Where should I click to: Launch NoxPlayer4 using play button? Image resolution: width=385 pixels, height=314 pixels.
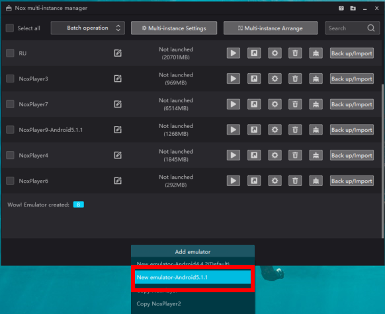click(x=234, y=155)
